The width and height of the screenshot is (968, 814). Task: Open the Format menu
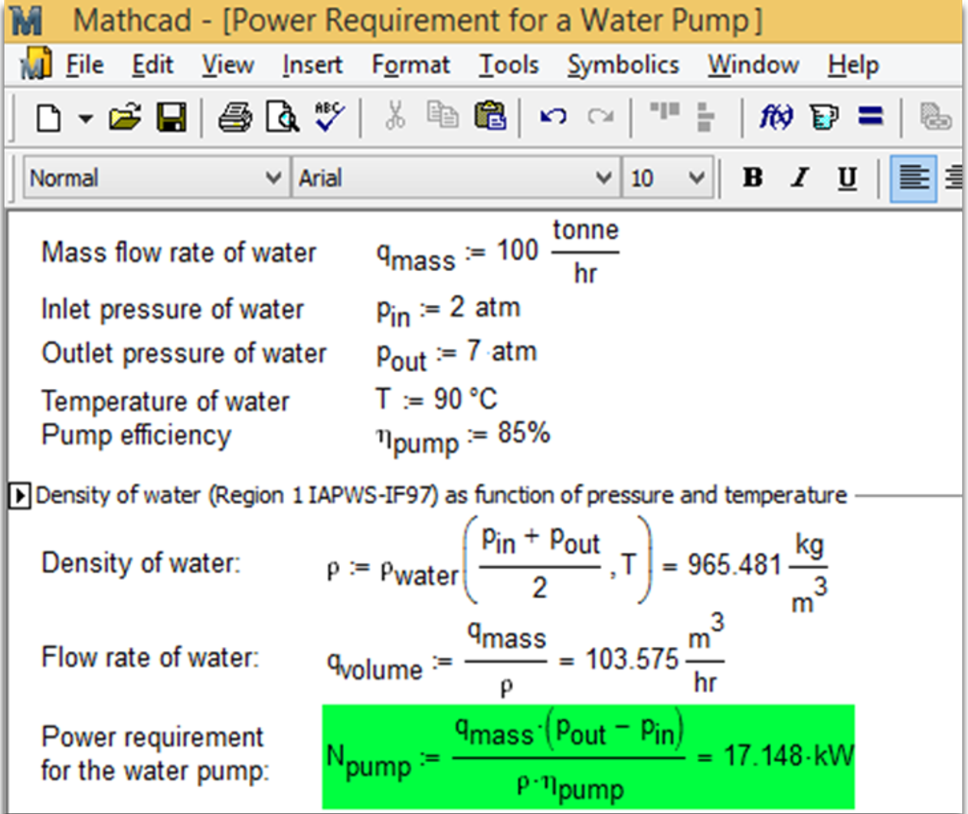coord(410,65)
